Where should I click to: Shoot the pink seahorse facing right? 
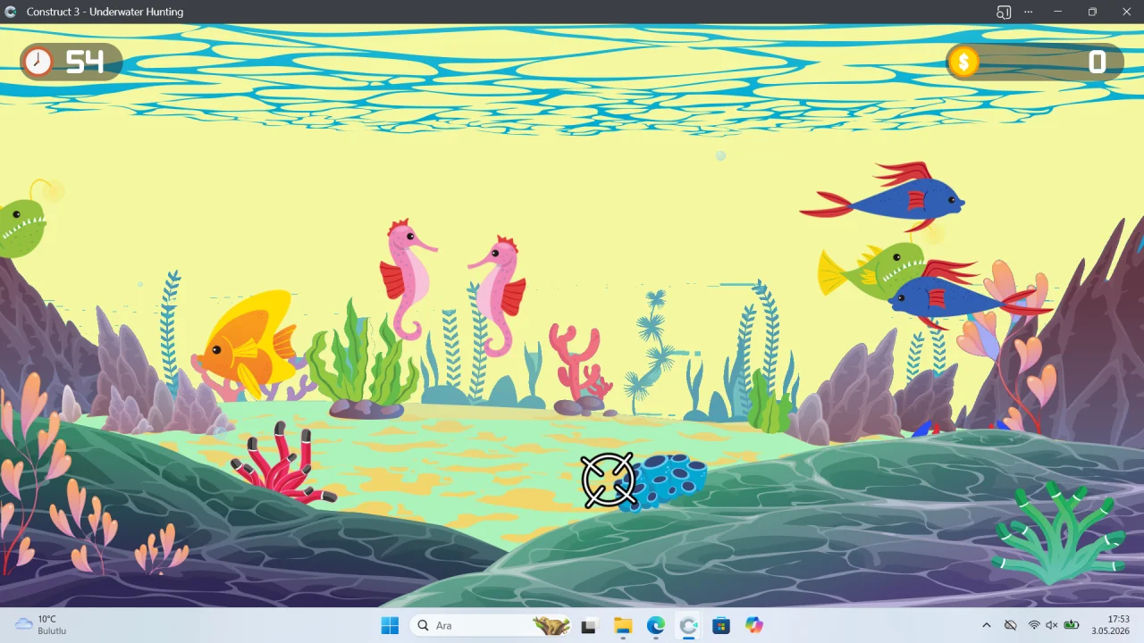[x=407, y=280]
